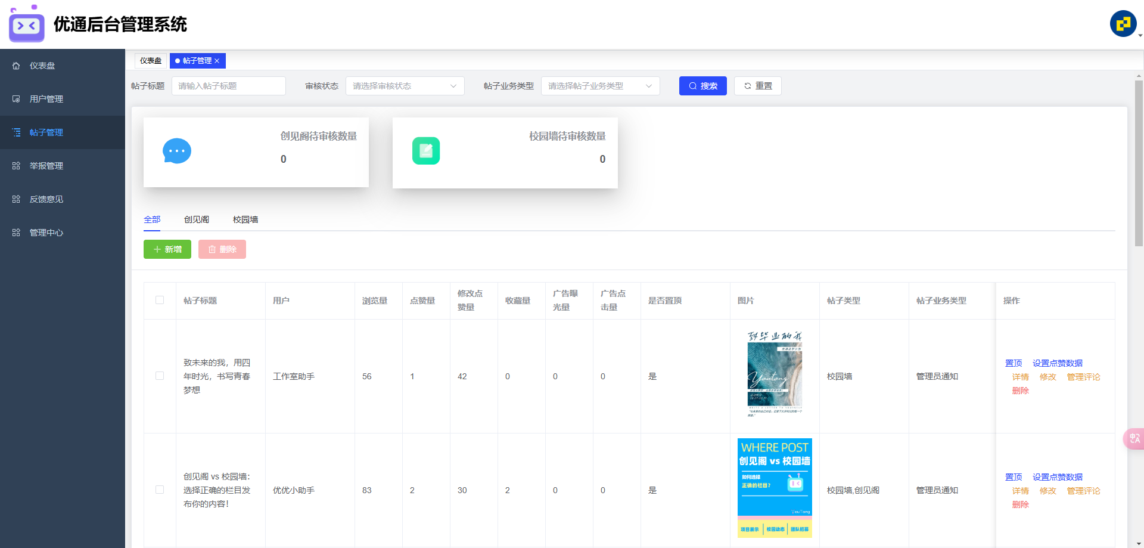Click the 管理中心 sidebar icon

coord(16,233)
